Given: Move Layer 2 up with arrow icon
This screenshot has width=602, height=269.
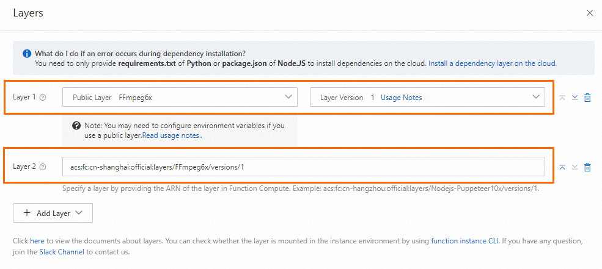Looking at the screenshot, I should pos(562,167).
